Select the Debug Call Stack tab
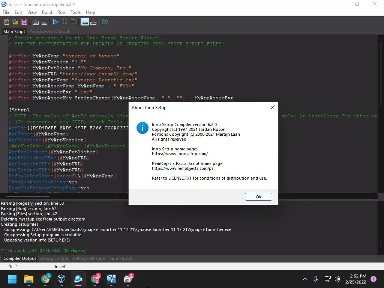384x288 pixels. (89, 258)
